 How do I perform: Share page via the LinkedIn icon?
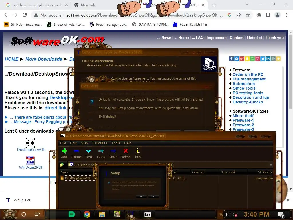(x=268, y=59)
